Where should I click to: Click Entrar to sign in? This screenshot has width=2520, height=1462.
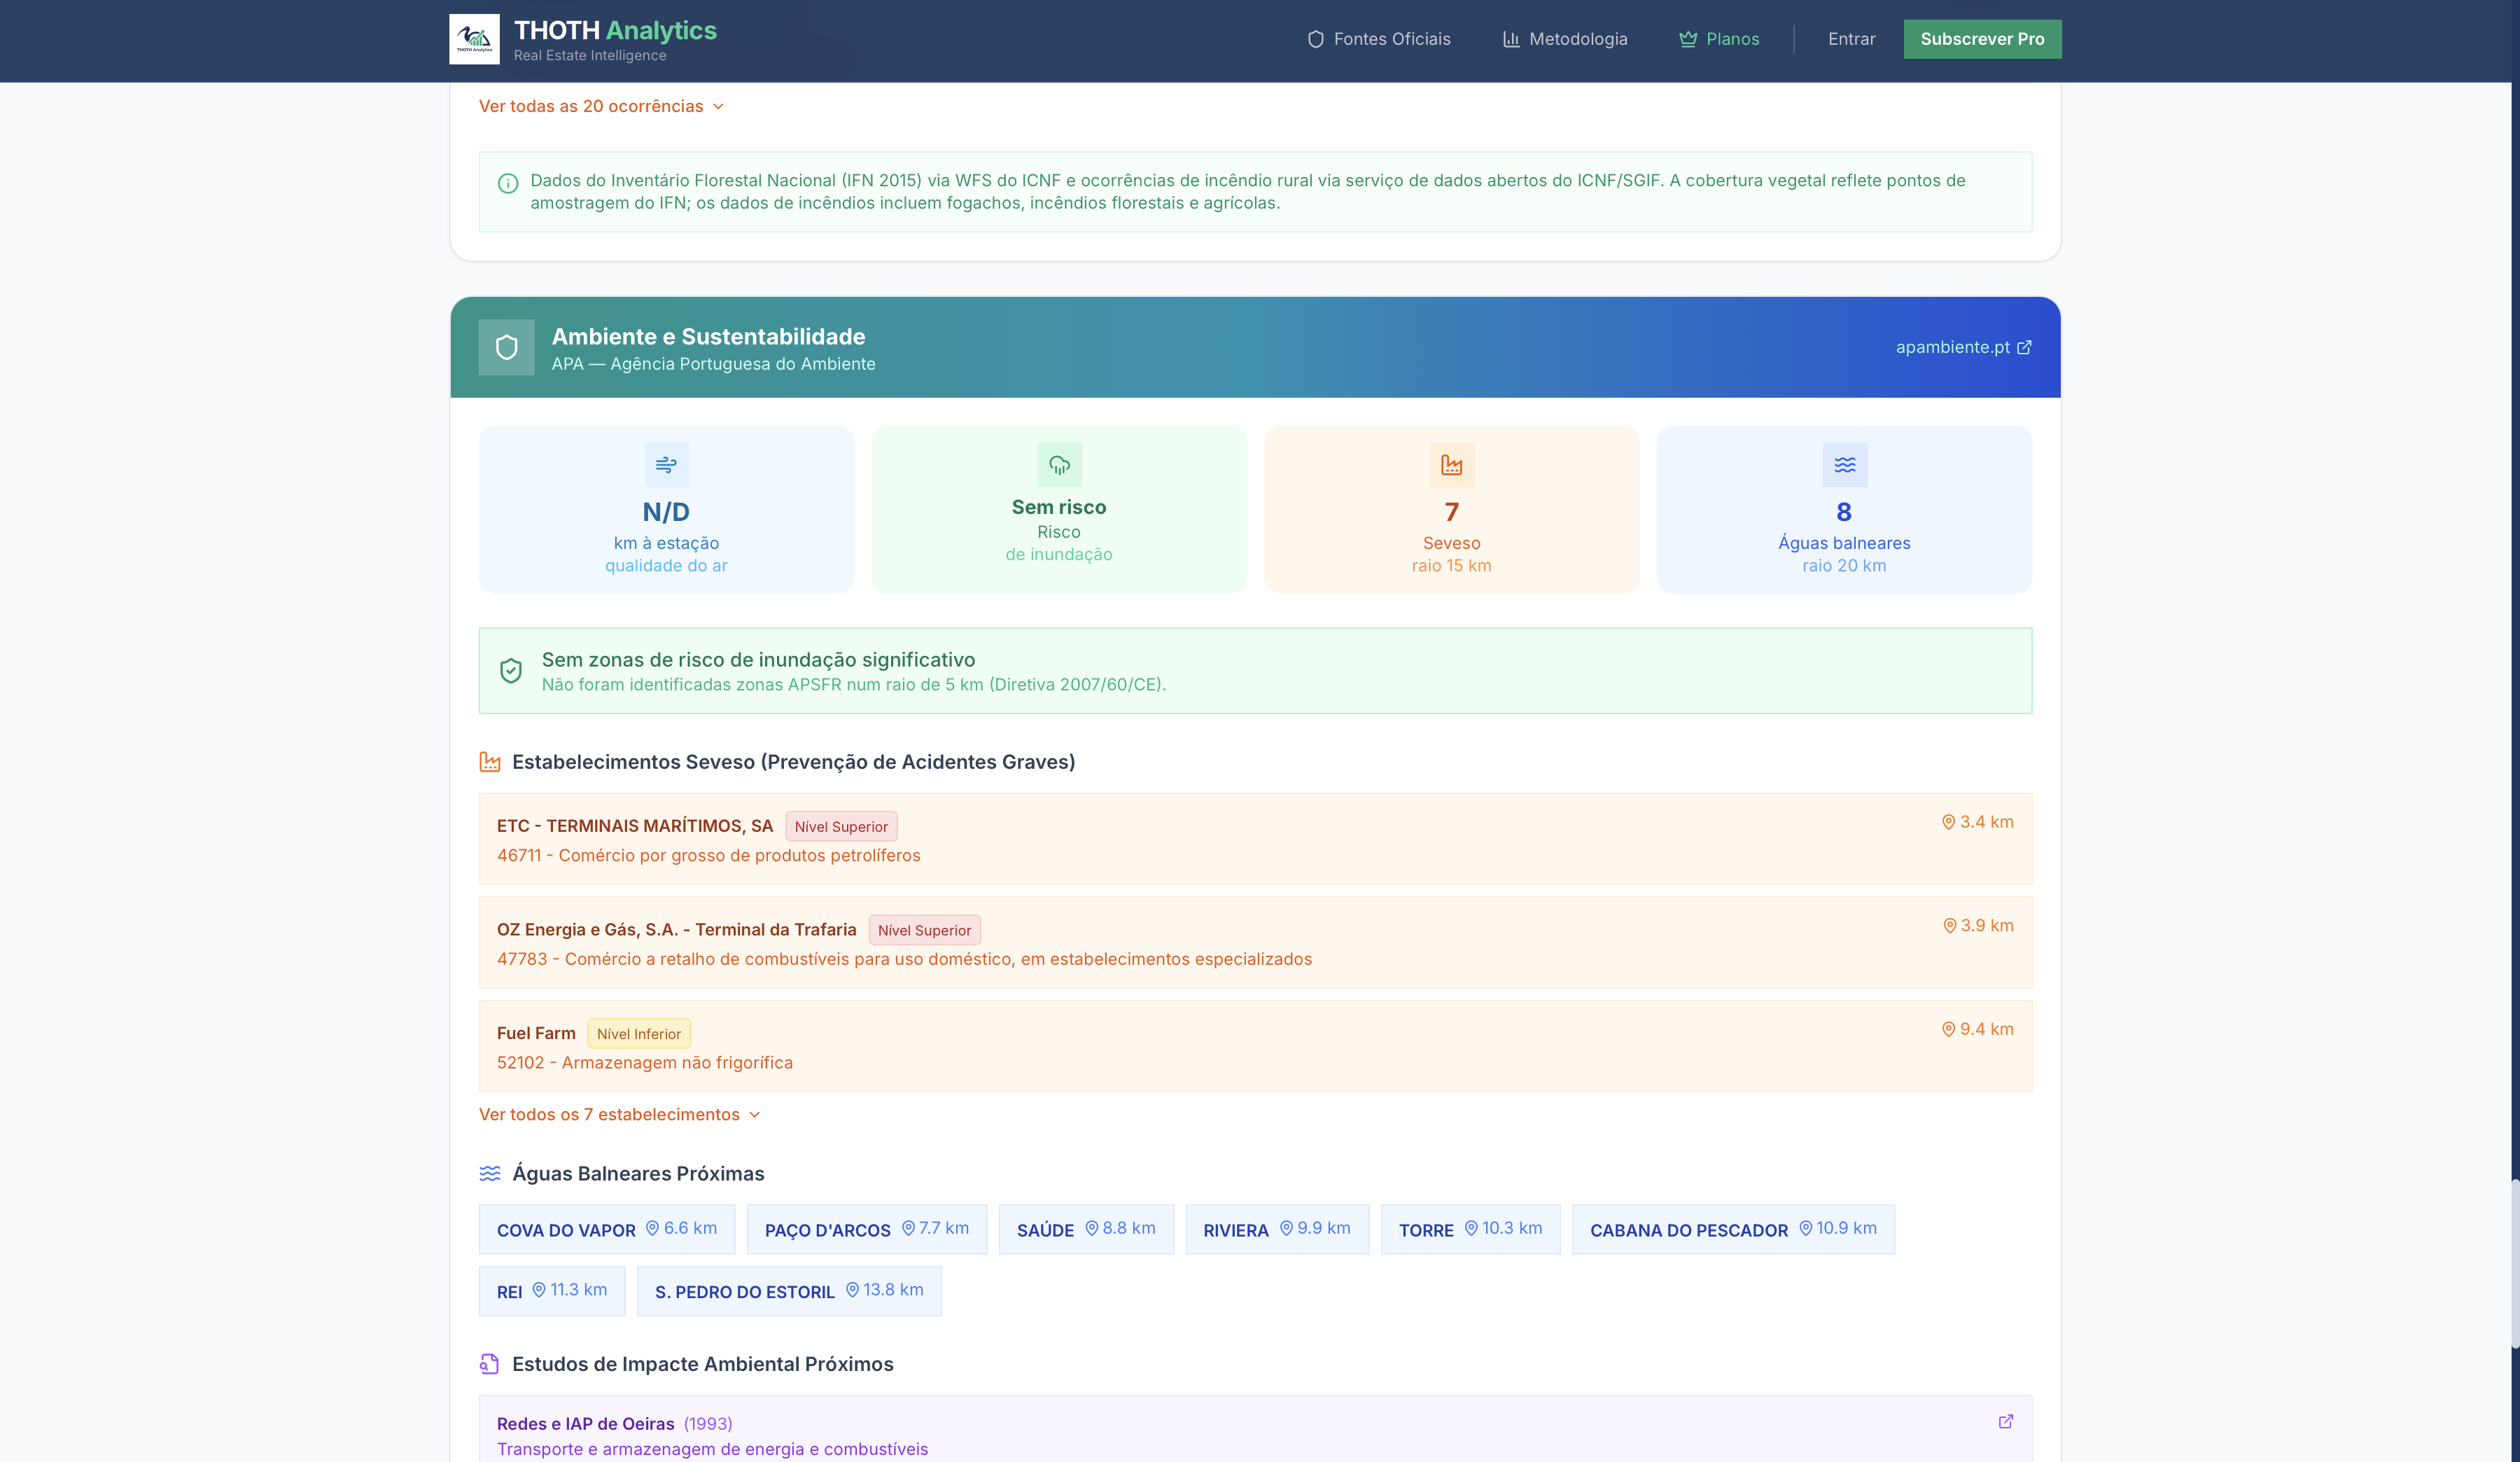[1851, 39]
